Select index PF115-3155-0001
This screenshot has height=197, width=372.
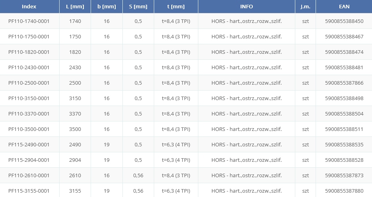pos(29,191)
